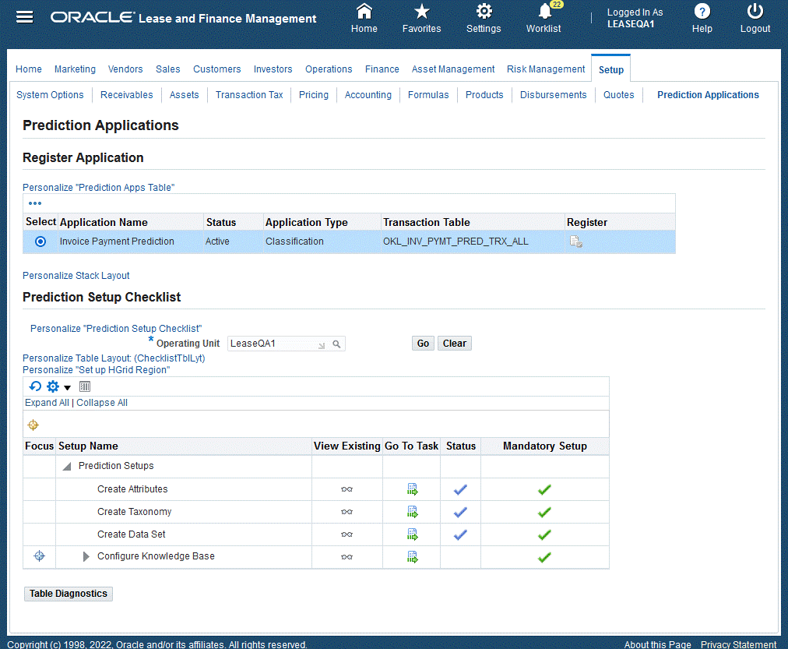Click the Table Diagnostics button
The image size is (788, 649).
(69, 594)
